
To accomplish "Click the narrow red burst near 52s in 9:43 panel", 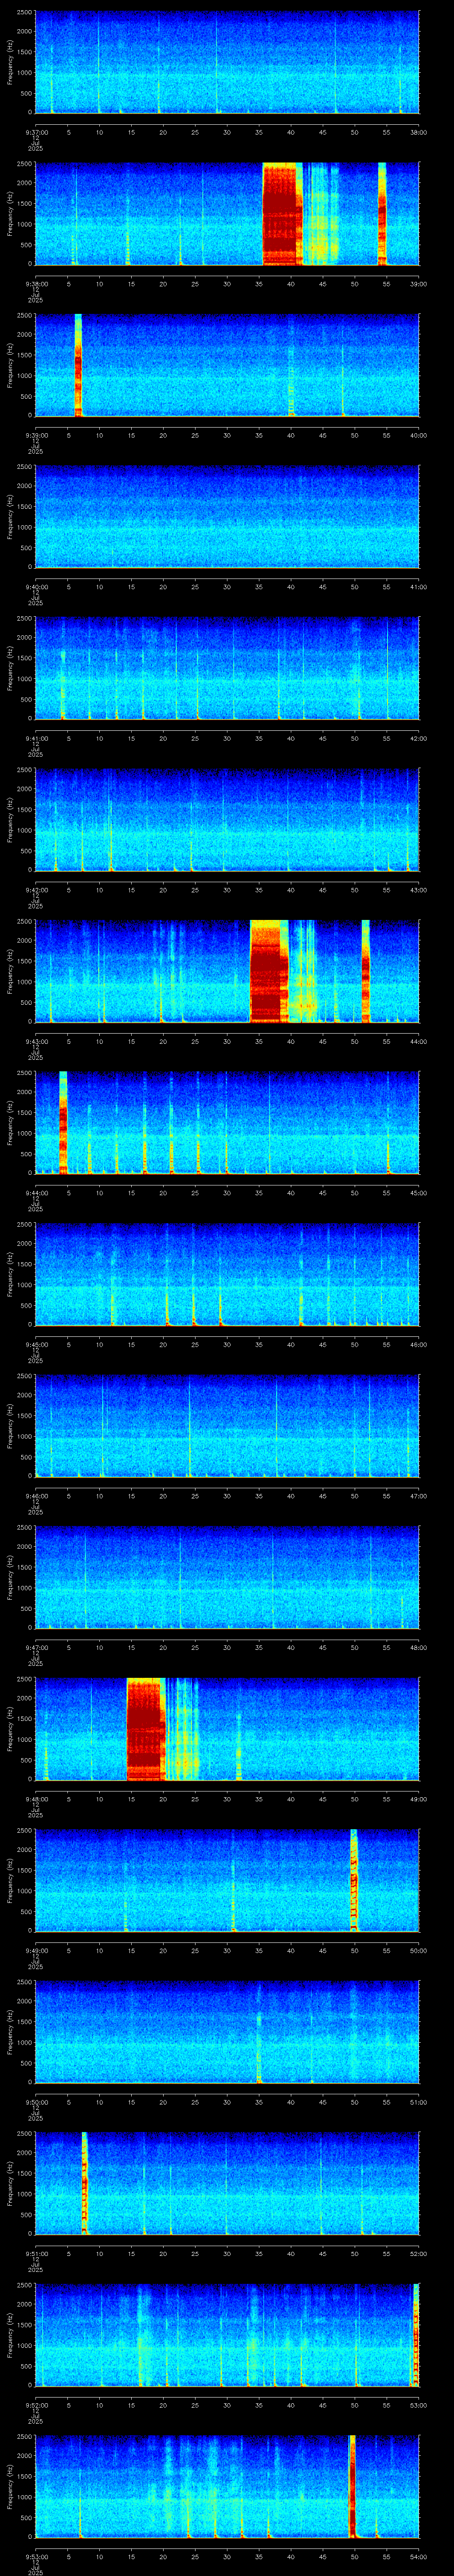I will pyautogui.click(x=365, y=972).
